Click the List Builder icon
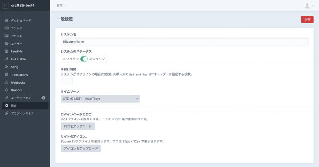Image resolution: width=319 pixels, height=167 pixels. (6, 59)
